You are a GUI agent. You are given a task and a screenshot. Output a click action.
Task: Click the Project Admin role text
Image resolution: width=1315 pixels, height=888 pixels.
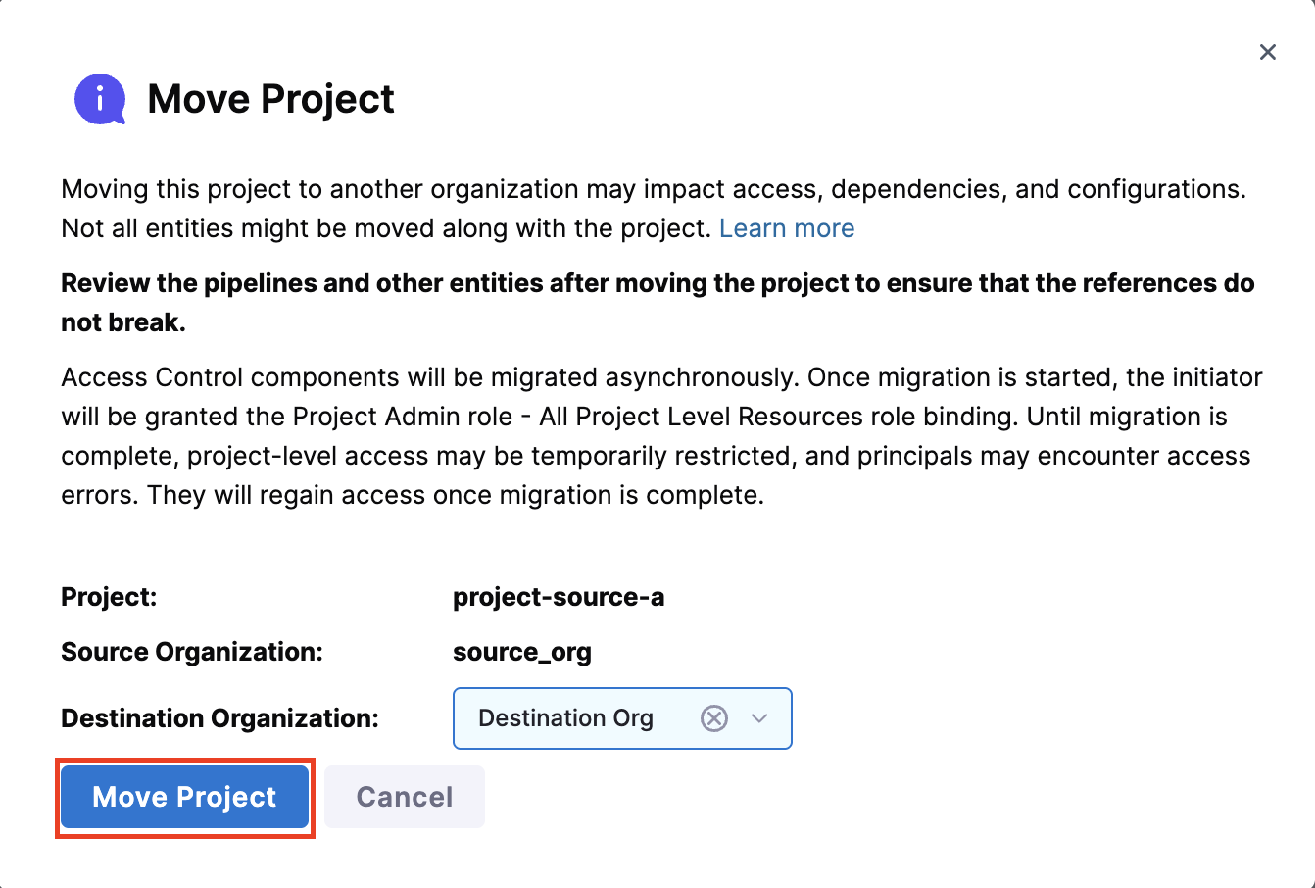point(402,417)
